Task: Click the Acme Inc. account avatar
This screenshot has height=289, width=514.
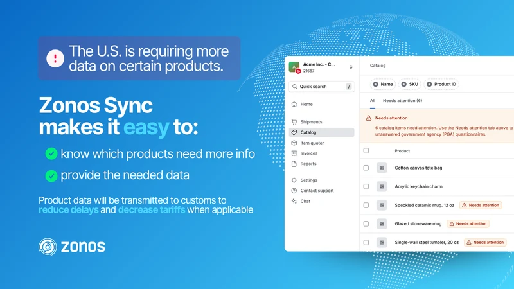Action: [294, 67]
